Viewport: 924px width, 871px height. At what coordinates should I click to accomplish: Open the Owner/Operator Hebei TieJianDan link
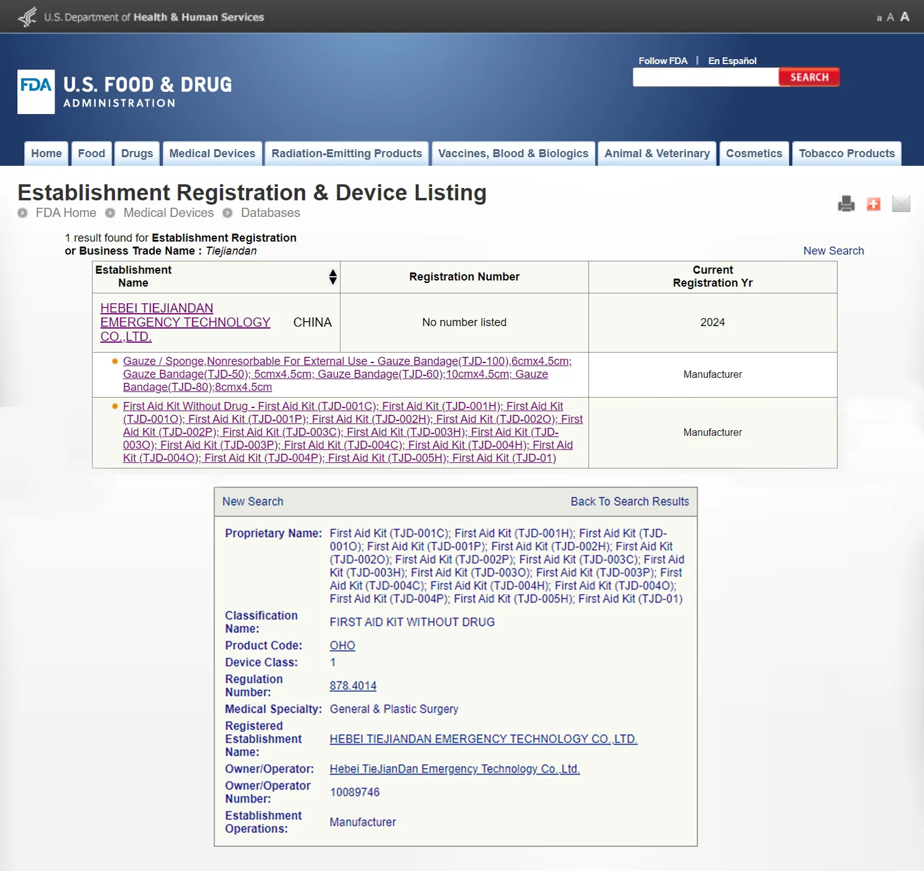pos(455,769)
